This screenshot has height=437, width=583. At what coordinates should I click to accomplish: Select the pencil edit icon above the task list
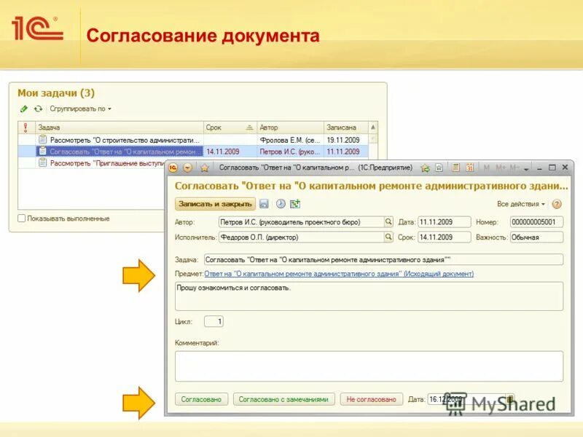(x=23, y=110)
